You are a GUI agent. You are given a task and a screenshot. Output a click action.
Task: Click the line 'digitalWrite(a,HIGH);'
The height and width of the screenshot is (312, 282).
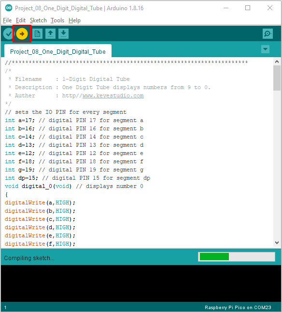coord(40,203)
